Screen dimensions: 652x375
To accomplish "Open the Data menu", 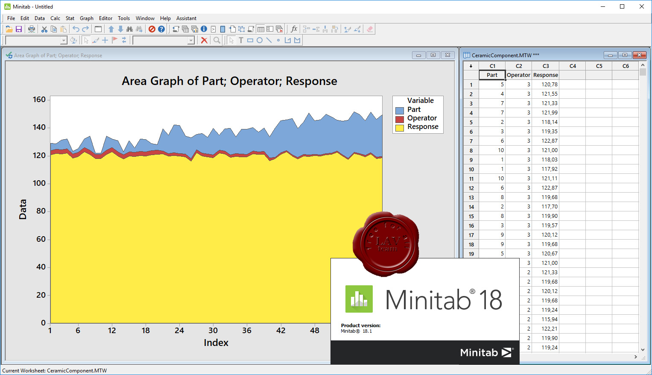I will [x=40, y=18].
